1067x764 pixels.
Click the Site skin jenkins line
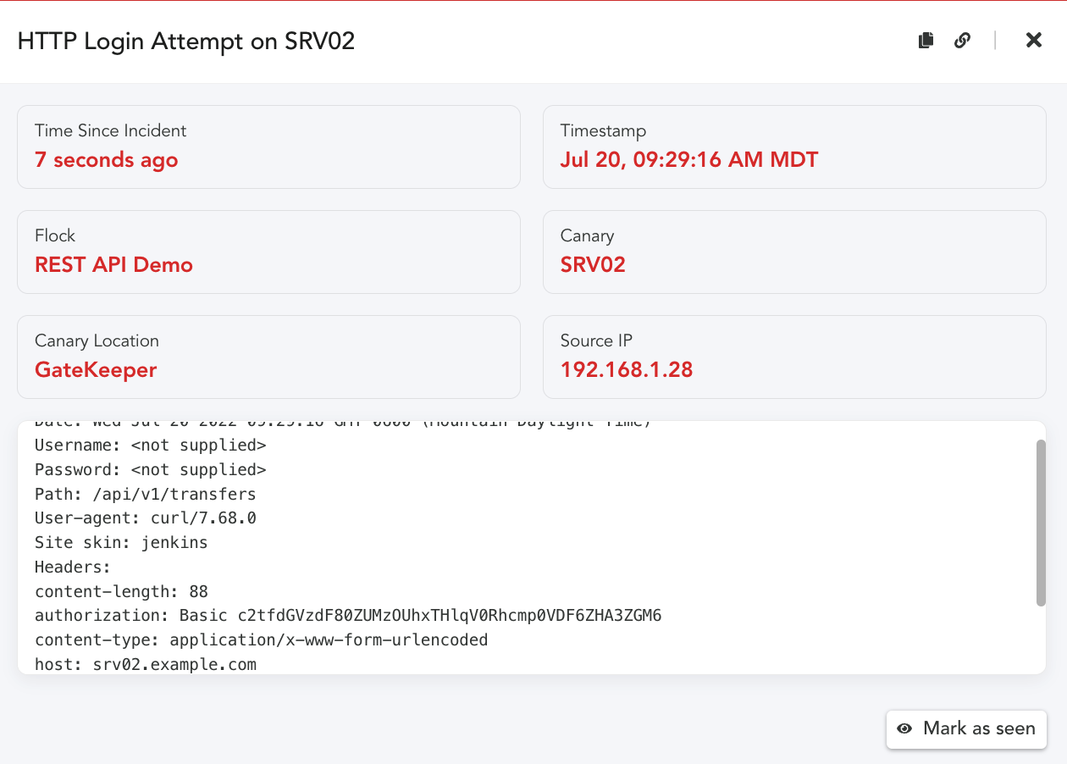point(121,543)
